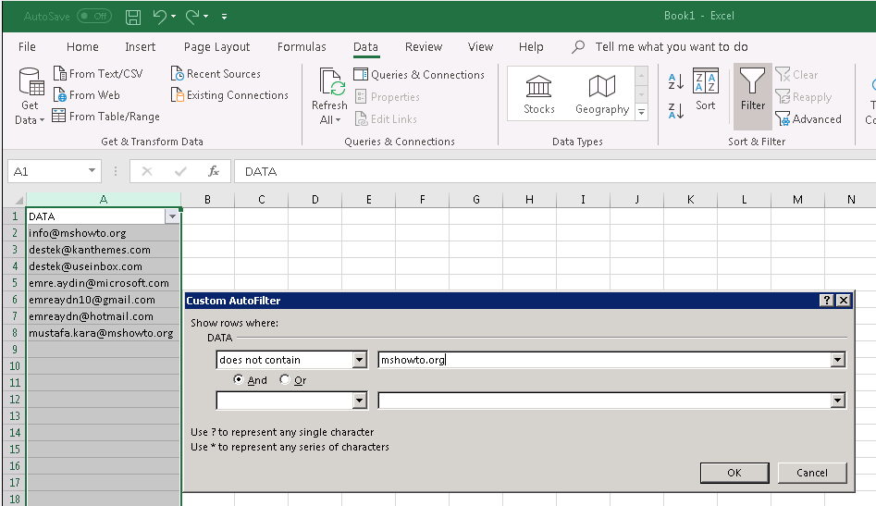Image resolution: width=876 pixels, height=506 pixels.
Task: Open the Help tab
Action: 531,47
